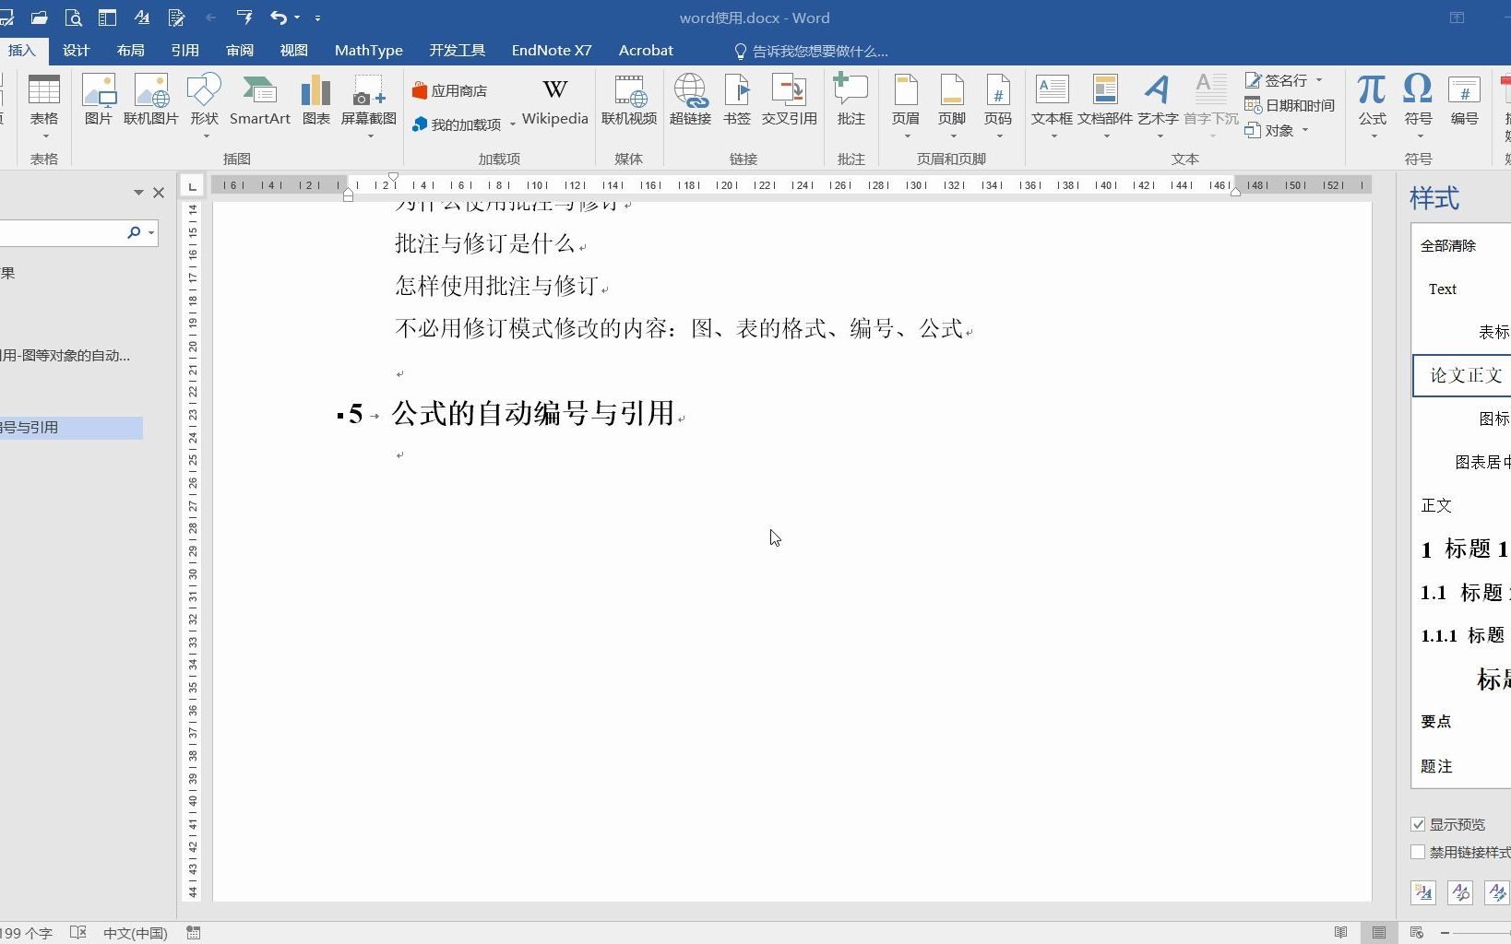The width and height of the screenshot is (1511, 944).
Task: Insert a SmartArt graphic
Action: click(260, 101)
